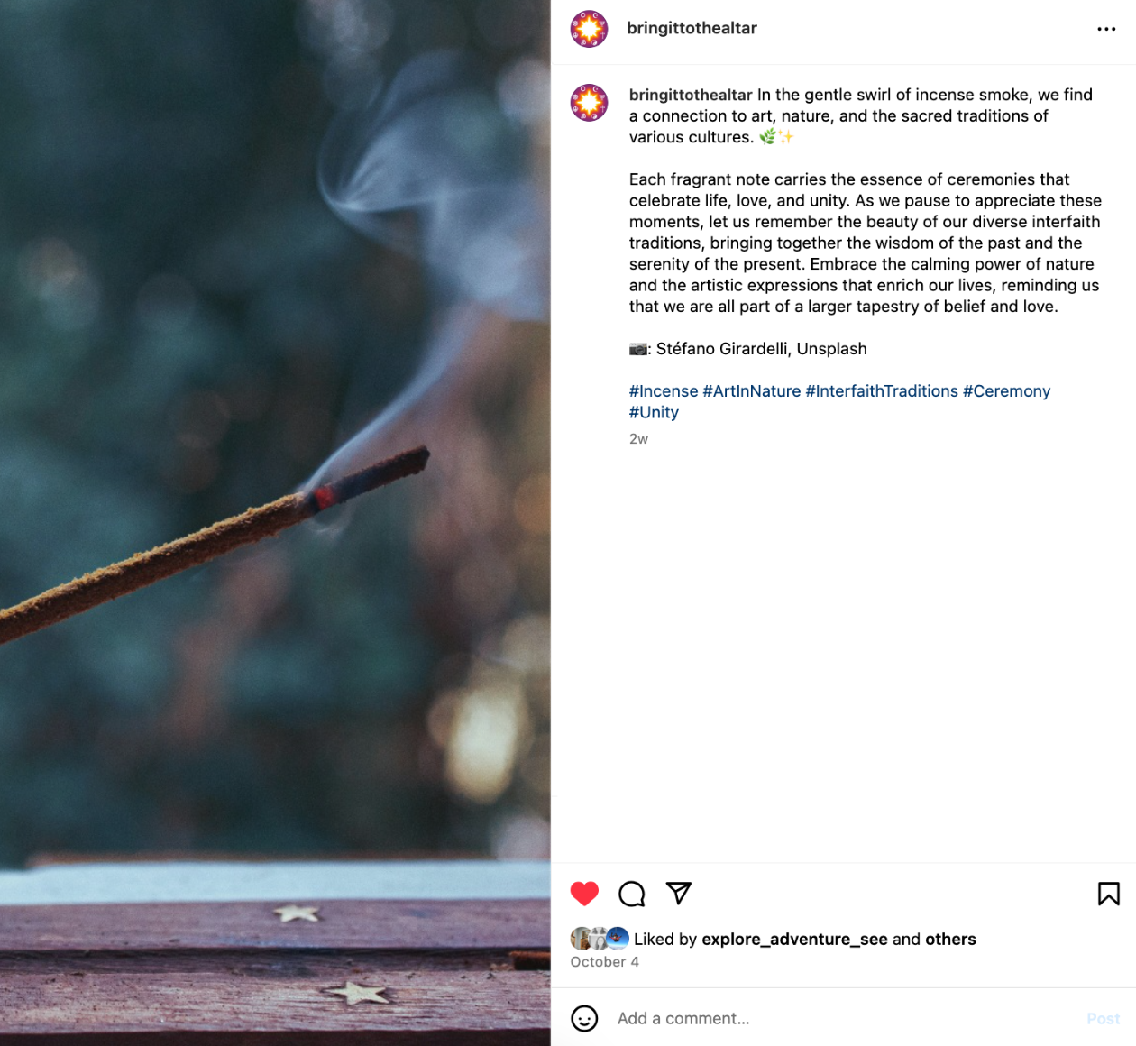
Task: View others who liked the post
Action: 950,939
